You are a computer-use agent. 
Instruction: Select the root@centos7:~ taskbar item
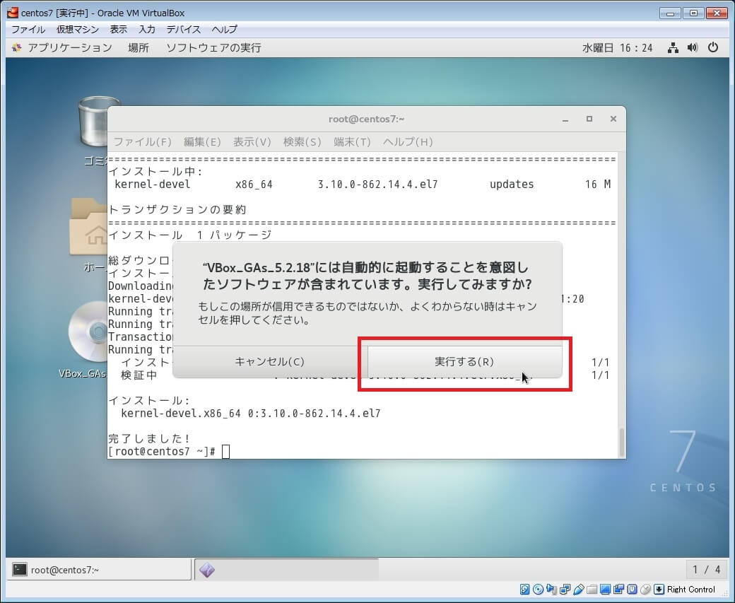pos(99,570)
